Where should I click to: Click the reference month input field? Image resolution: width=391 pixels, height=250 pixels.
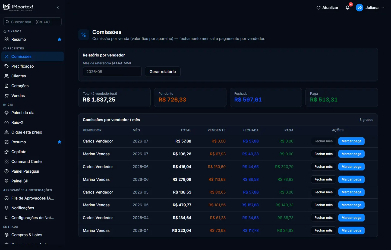[112, 72]
